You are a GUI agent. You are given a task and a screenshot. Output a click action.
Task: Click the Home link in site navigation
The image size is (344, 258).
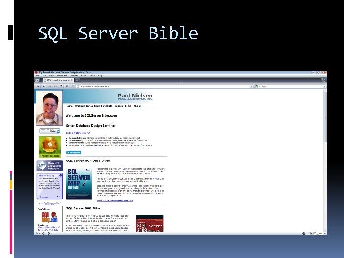(69, 106)
